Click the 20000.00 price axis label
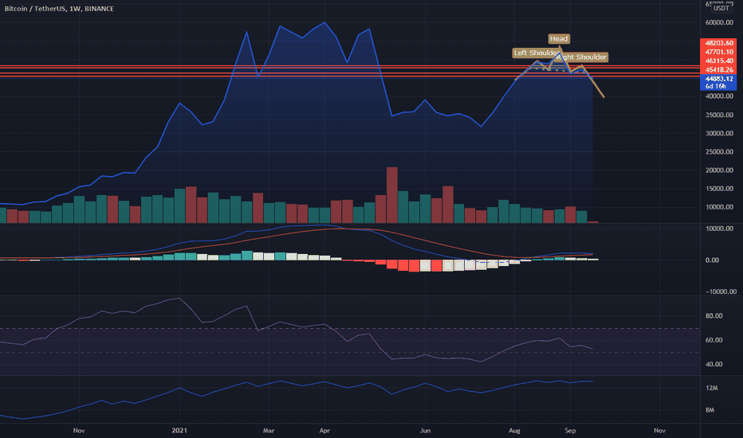 (x=719, y=170)
